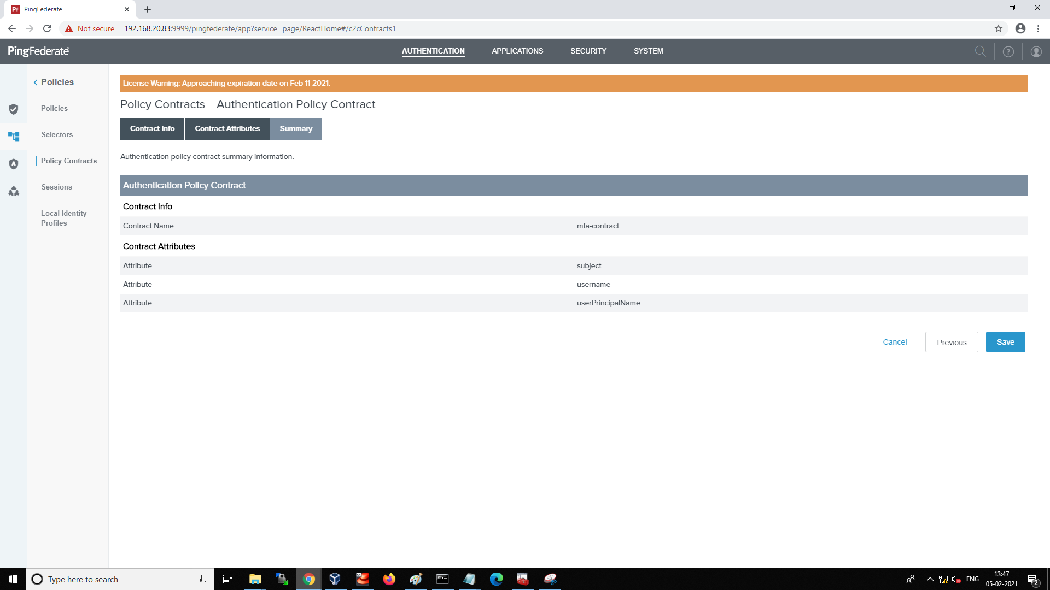Screen dimensions: 1050x590
Task: Click the browser address bar URL
Action: pos(260,28)
